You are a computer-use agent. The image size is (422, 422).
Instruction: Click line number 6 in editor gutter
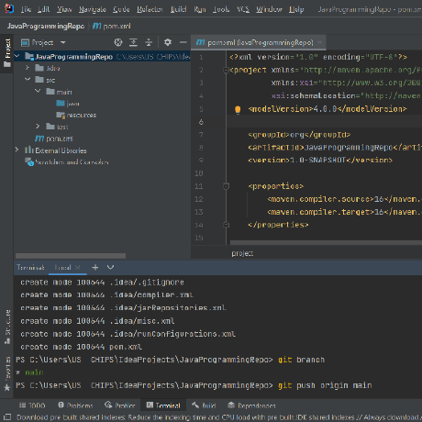pos(201,122)
